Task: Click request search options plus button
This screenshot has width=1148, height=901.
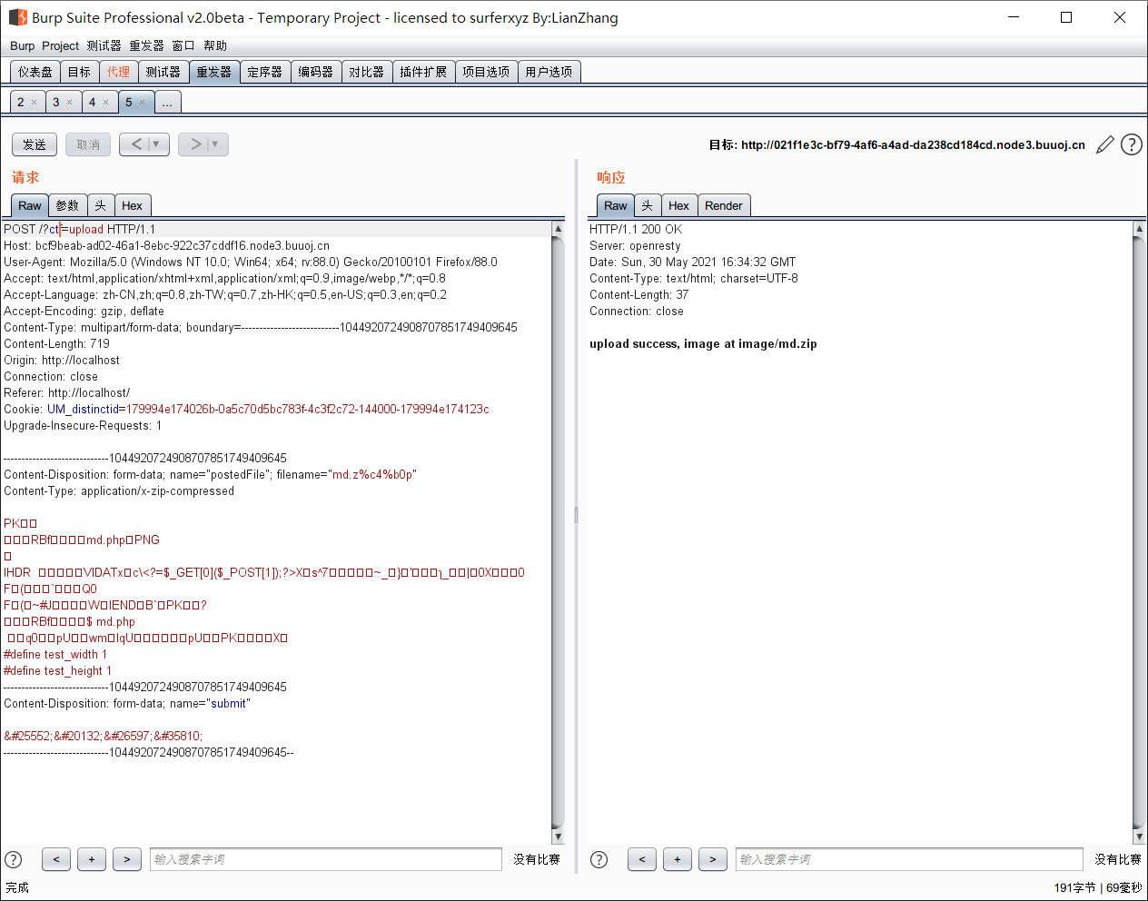Action: pos(92,859)
